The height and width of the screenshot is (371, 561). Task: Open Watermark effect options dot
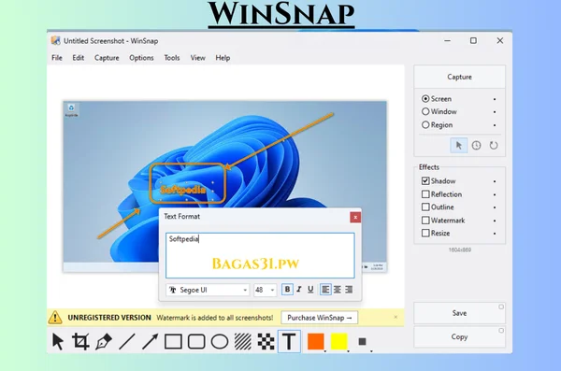point(495,221)
